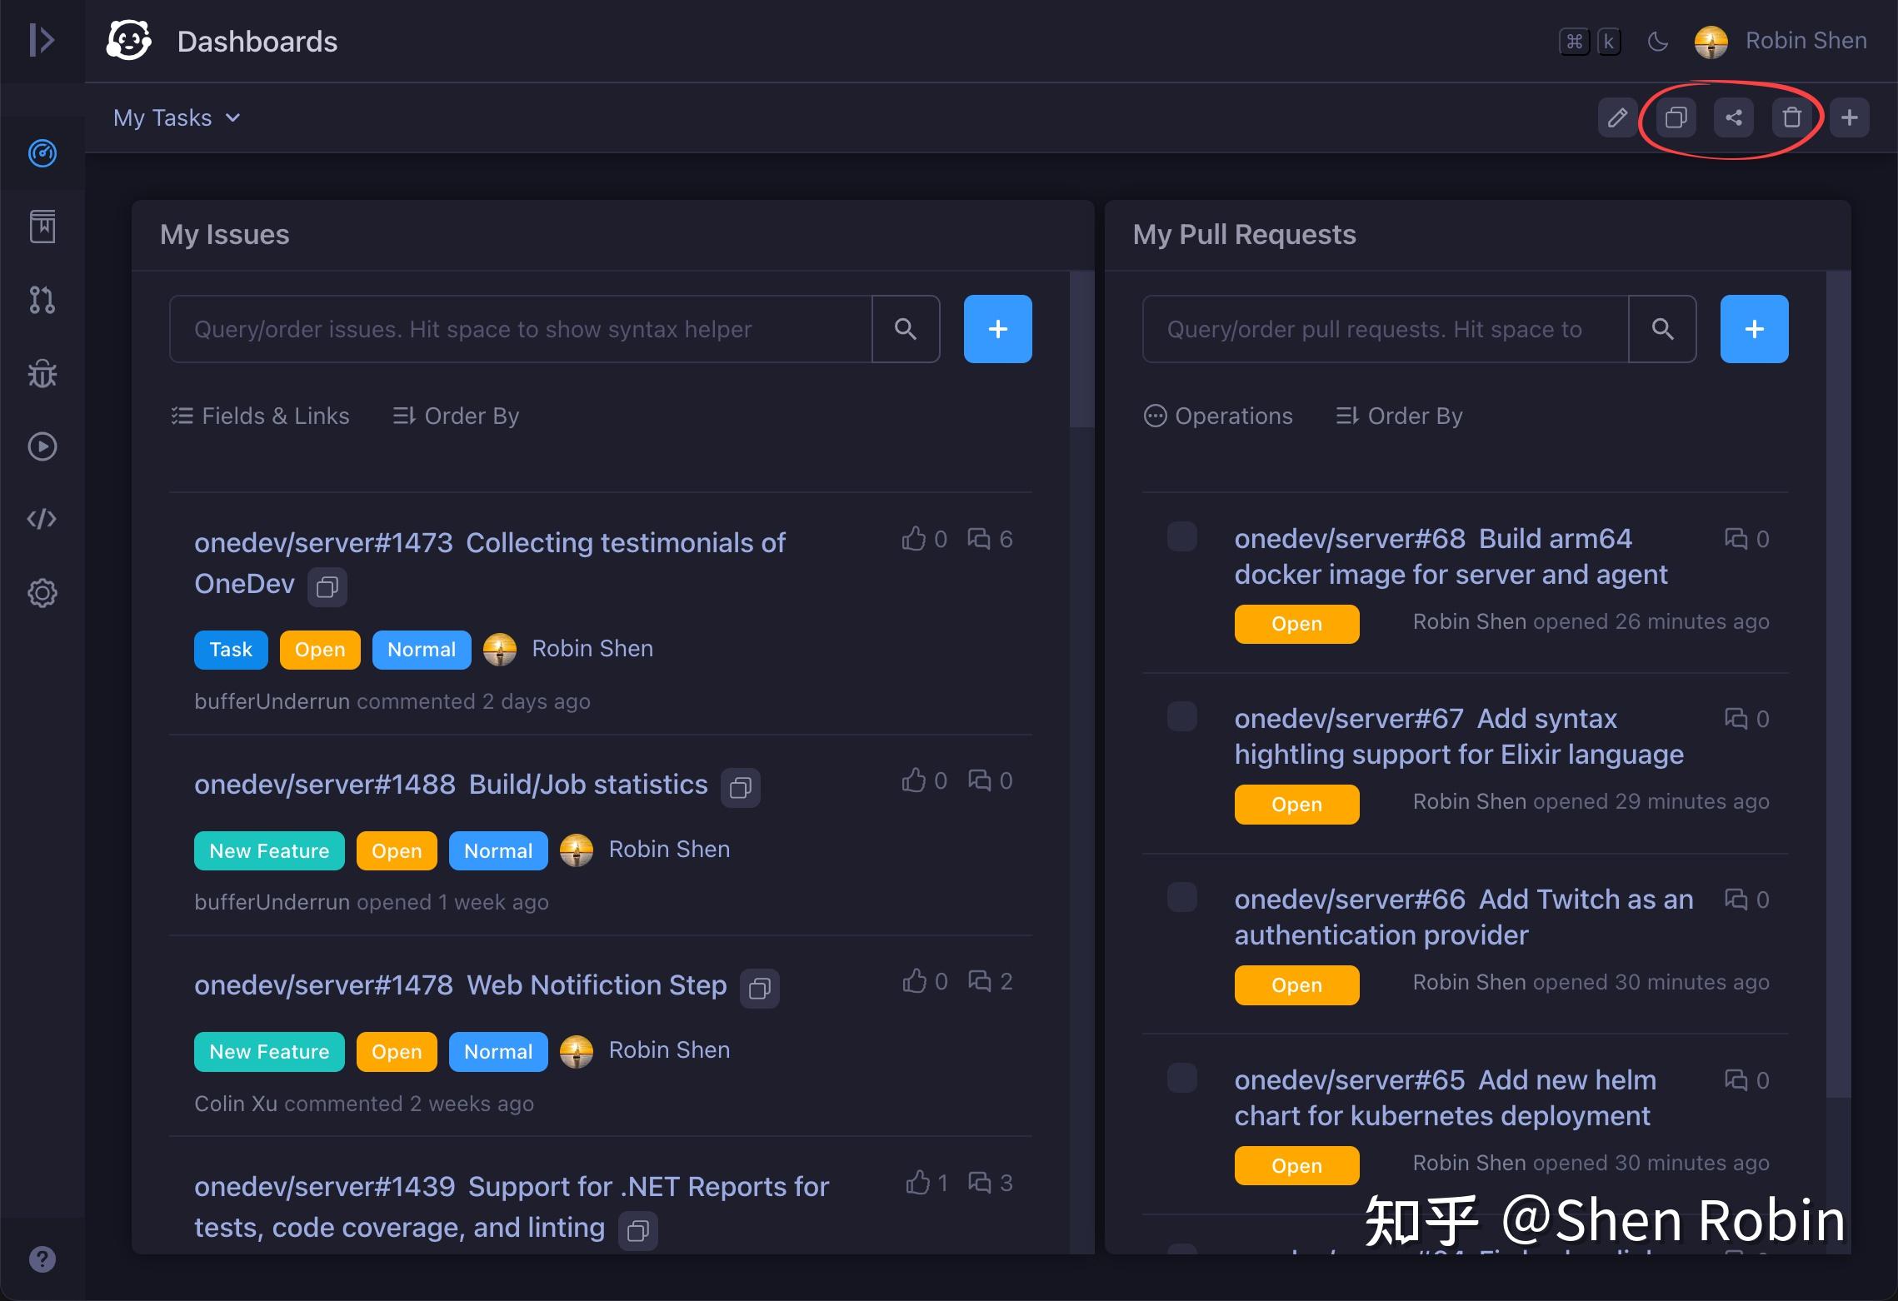Viewport: 1898px width, 1301px height.
Task: Open the Code search icon in sidebar
Action: pyautogui.click(x=42, y=520)
